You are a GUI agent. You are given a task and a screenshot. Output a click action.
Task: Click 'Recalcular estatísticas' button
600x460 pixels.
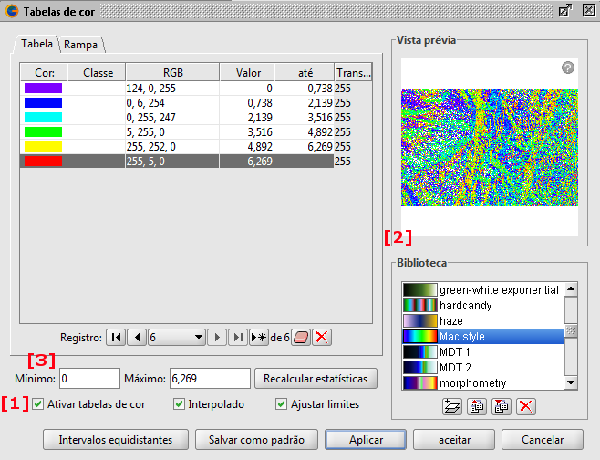coord(315,378)
